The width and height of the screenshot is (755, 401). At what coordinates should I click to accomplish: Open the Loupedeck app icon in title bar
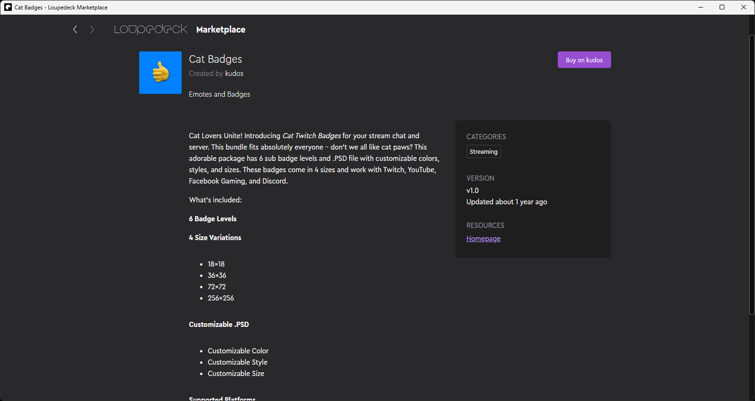(8, 7)
